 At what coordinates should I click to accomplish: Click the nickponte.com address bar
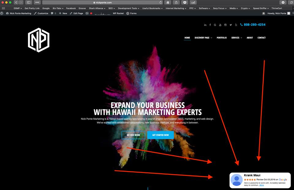coord(101,2)
